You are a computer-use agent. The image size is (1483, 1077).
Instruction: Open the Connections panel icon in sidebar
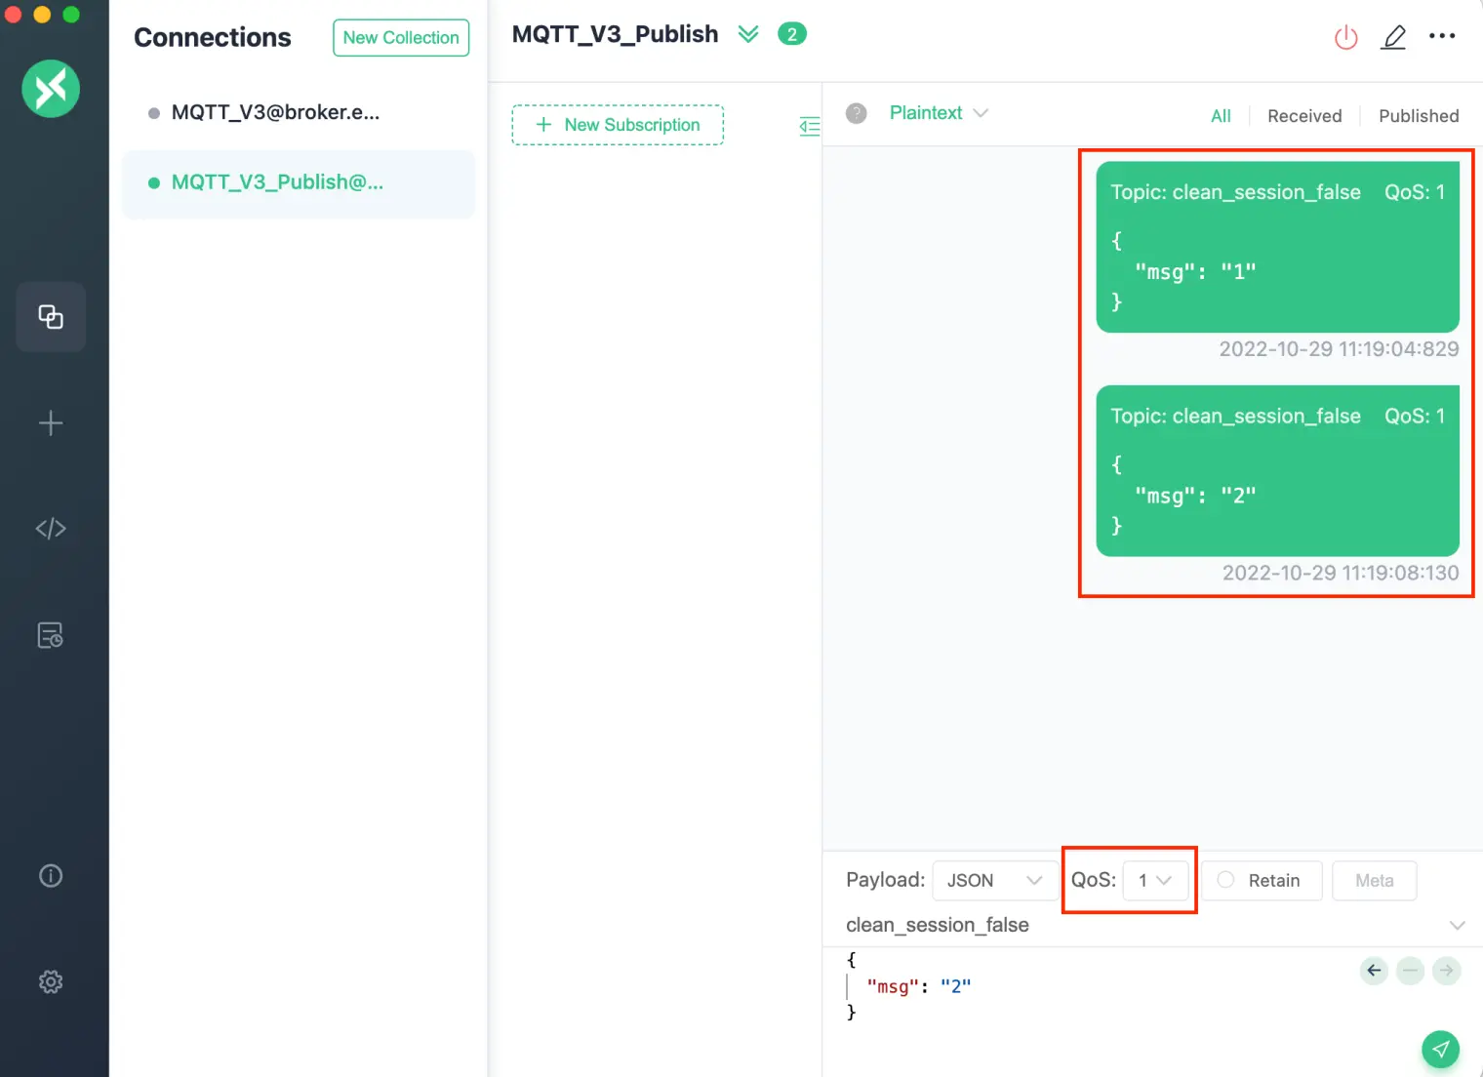50,317
